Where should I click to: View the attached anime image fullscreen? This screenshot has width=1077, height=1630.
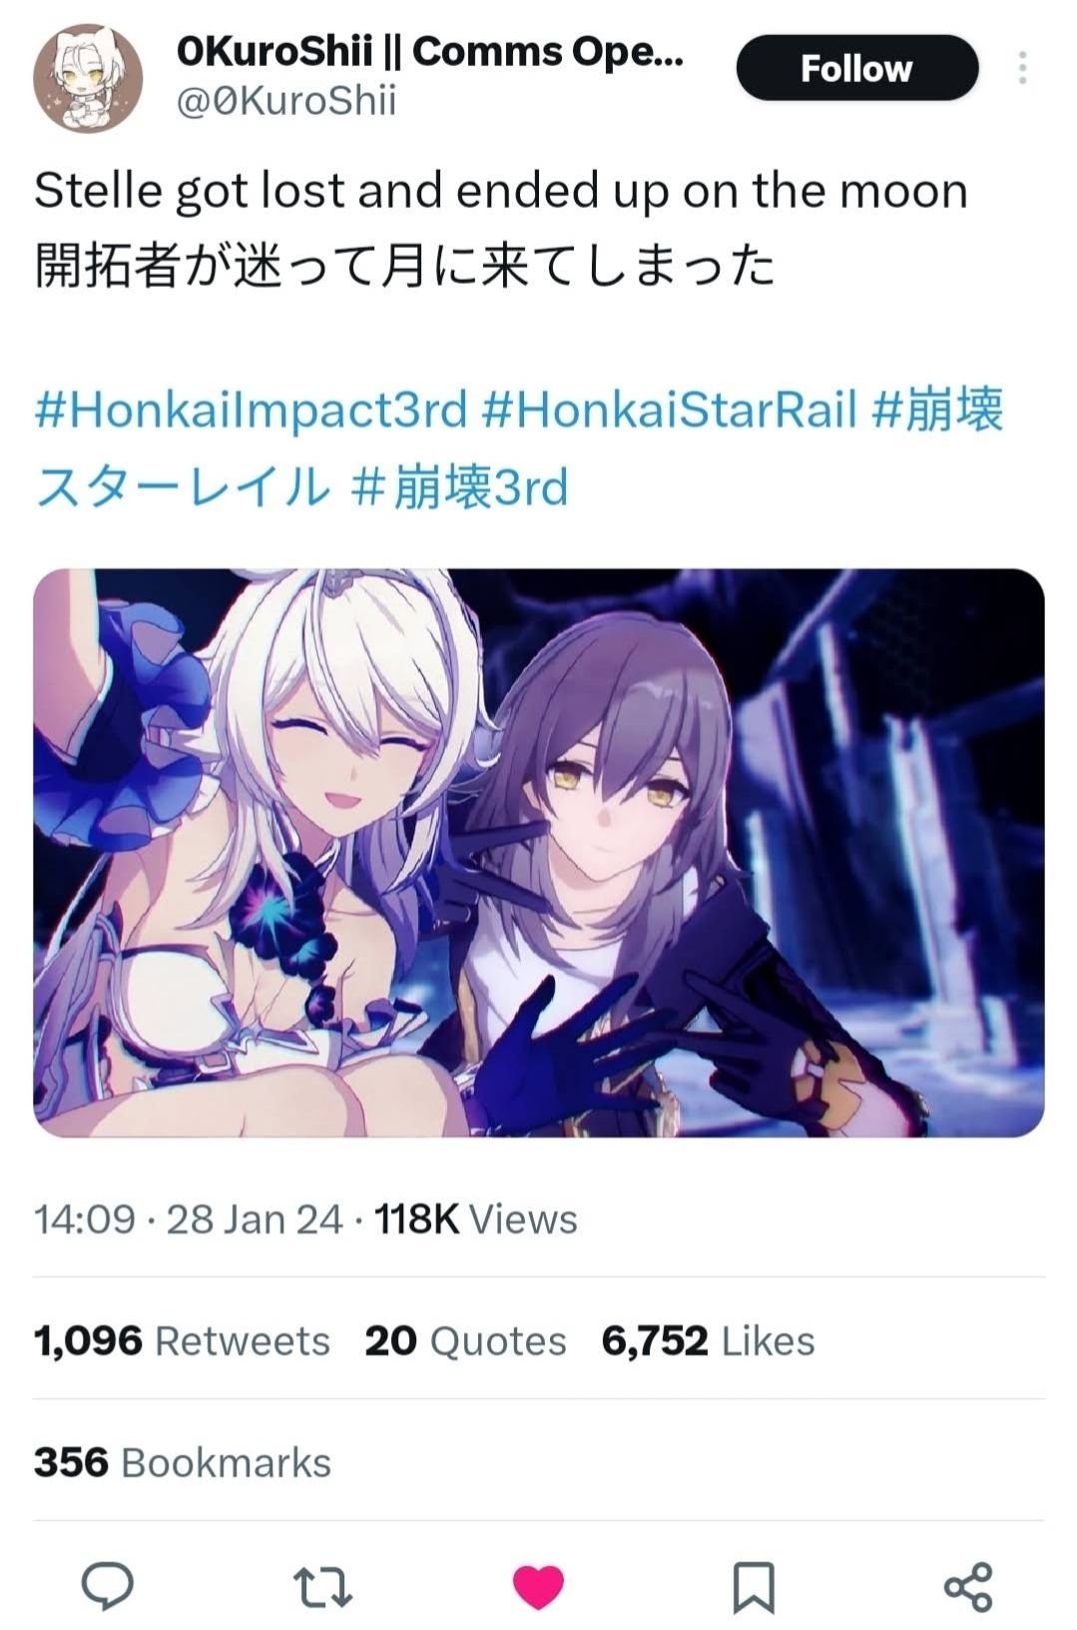(539, 853)
